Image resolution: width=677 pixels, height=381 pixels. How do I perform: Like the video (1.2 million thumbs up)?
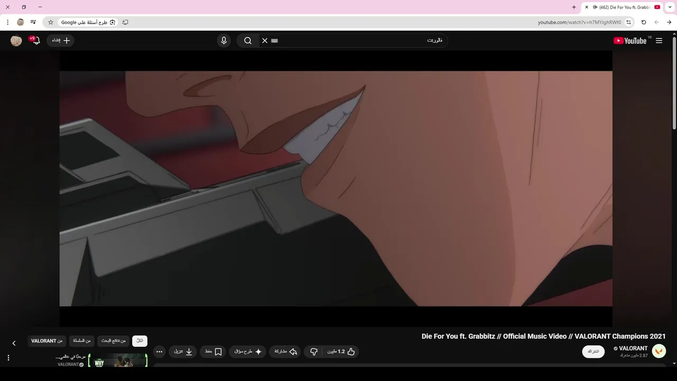[x=341, y=351]
